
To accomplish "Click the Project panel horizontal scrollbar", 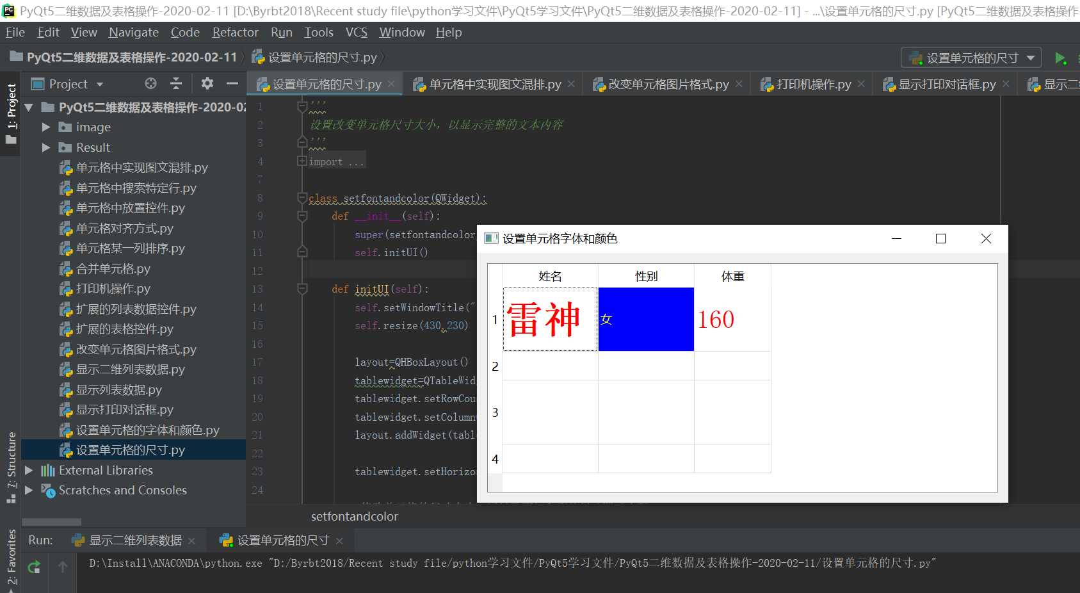I will [51, 522].
